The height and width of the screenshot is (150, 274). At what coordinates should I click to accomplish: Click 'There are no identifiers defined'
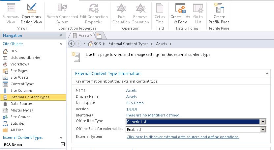153,115
